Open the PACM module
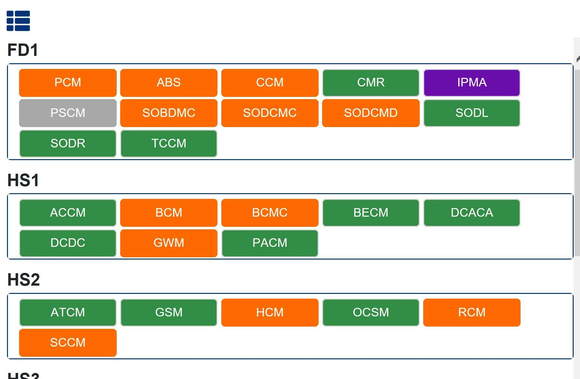Screen dimensions: 580x379 pyautogui.click(x=270, y=243)
